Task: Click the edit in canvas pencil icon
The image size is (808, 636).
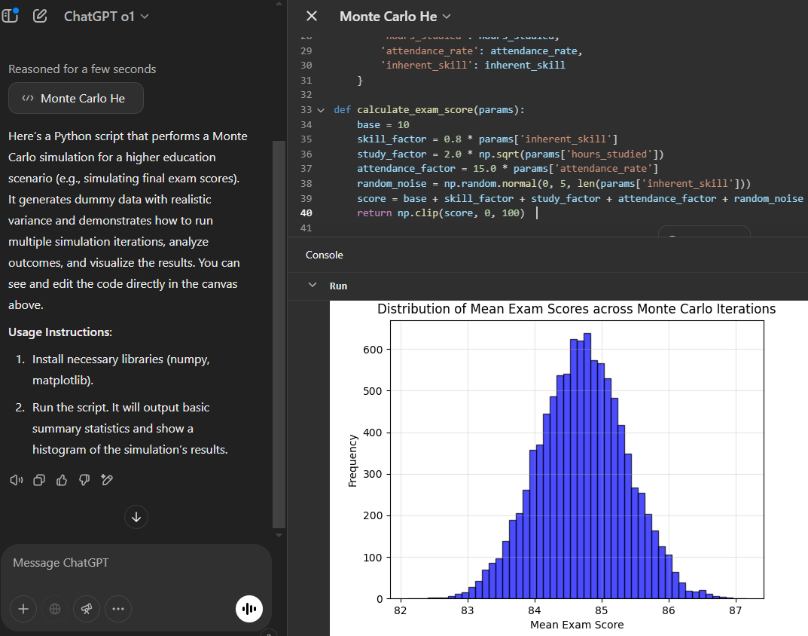Action: click(107, 479)
